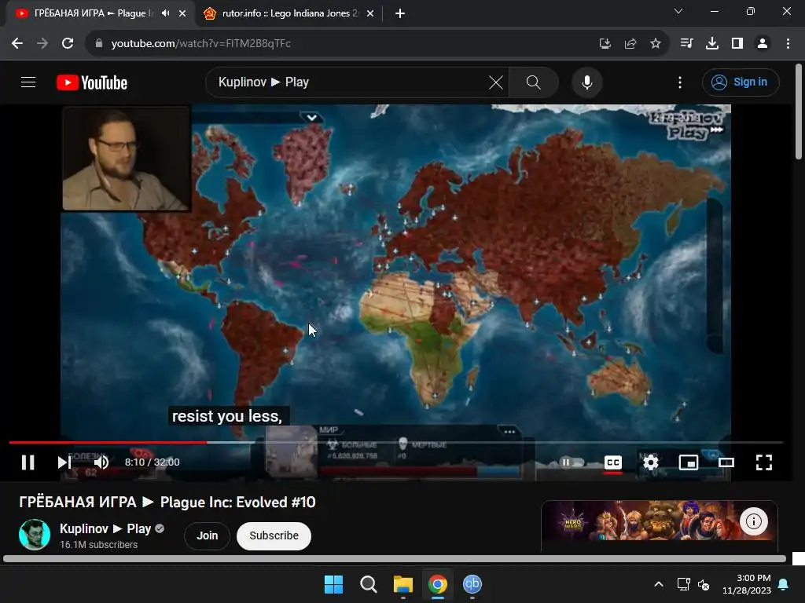Expand the tab search chevron

click(678, 11)
